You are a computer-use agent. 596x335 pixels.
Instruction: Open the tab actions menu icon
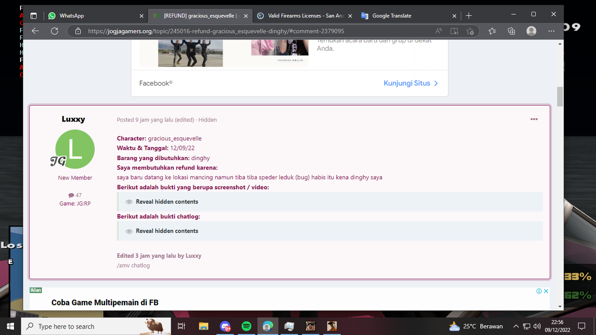tap(34, 15)
